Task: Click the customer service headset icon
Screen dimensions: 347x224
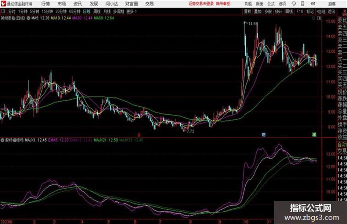Action: point(294,4)
